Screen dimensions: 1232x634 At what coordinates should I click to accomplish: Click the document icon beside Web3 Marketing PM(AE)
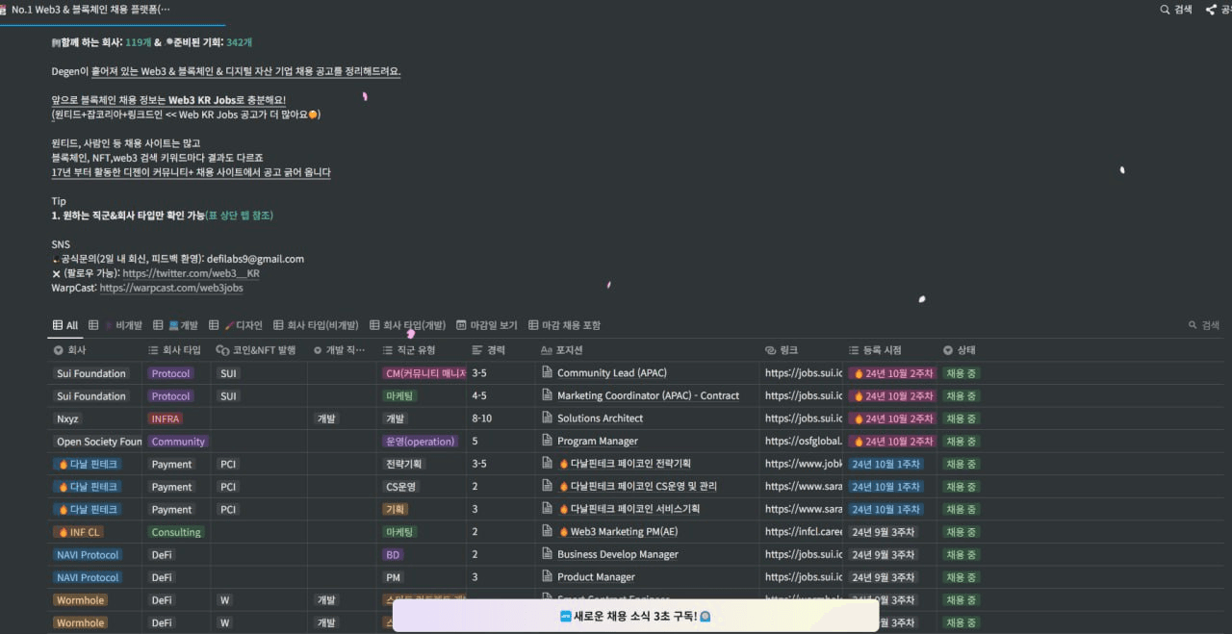(x=547, y=532)
